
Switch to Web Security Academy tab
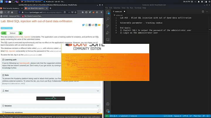point(12,8)
